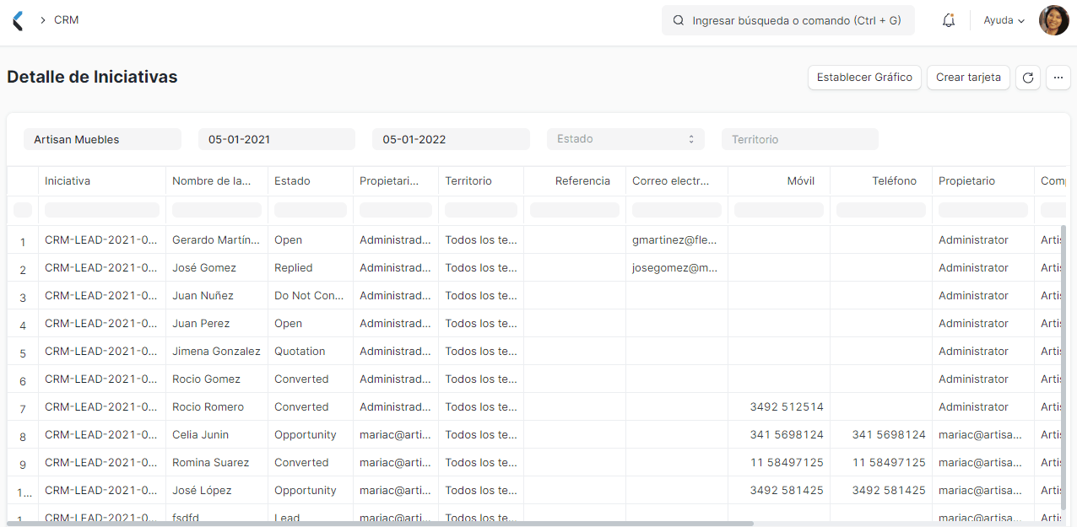
Task: Click the Propietario column header
Action: [983, 181]
